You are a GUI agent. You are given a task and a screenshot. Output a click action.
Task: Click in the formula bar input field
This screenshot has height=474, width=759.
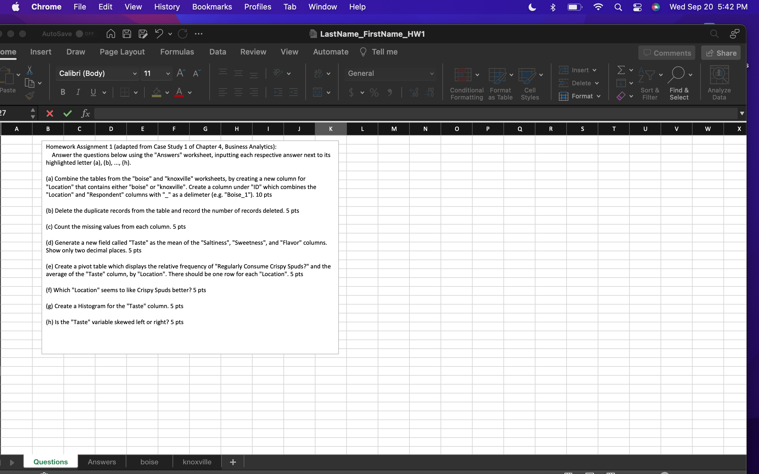[416, 113]
